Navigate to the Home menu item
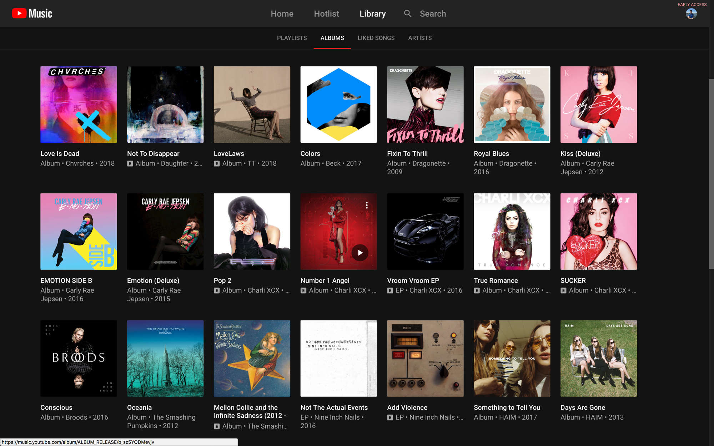 click(283, 13)
